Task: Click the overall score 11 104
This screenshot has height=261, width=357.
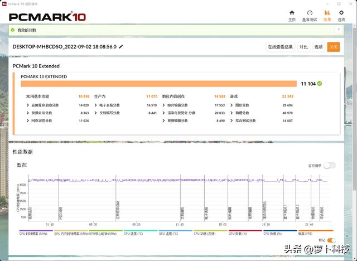Action: click(x=308, y=84)
